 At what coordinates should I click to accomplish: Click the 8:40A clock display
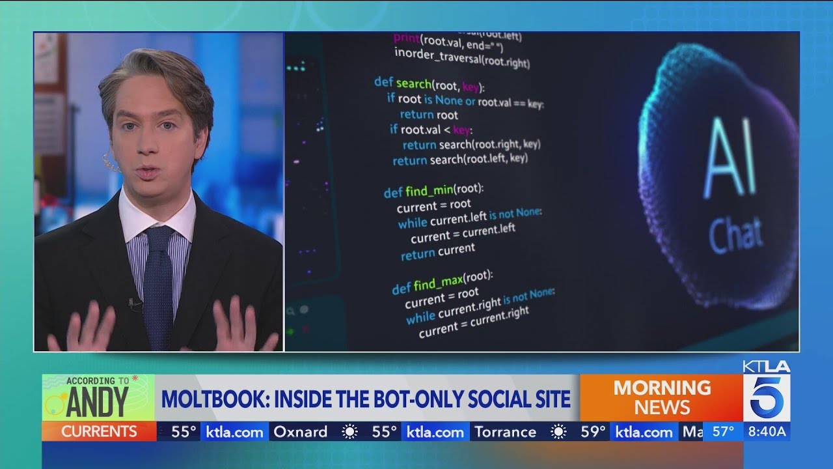[x=767, y=431]
